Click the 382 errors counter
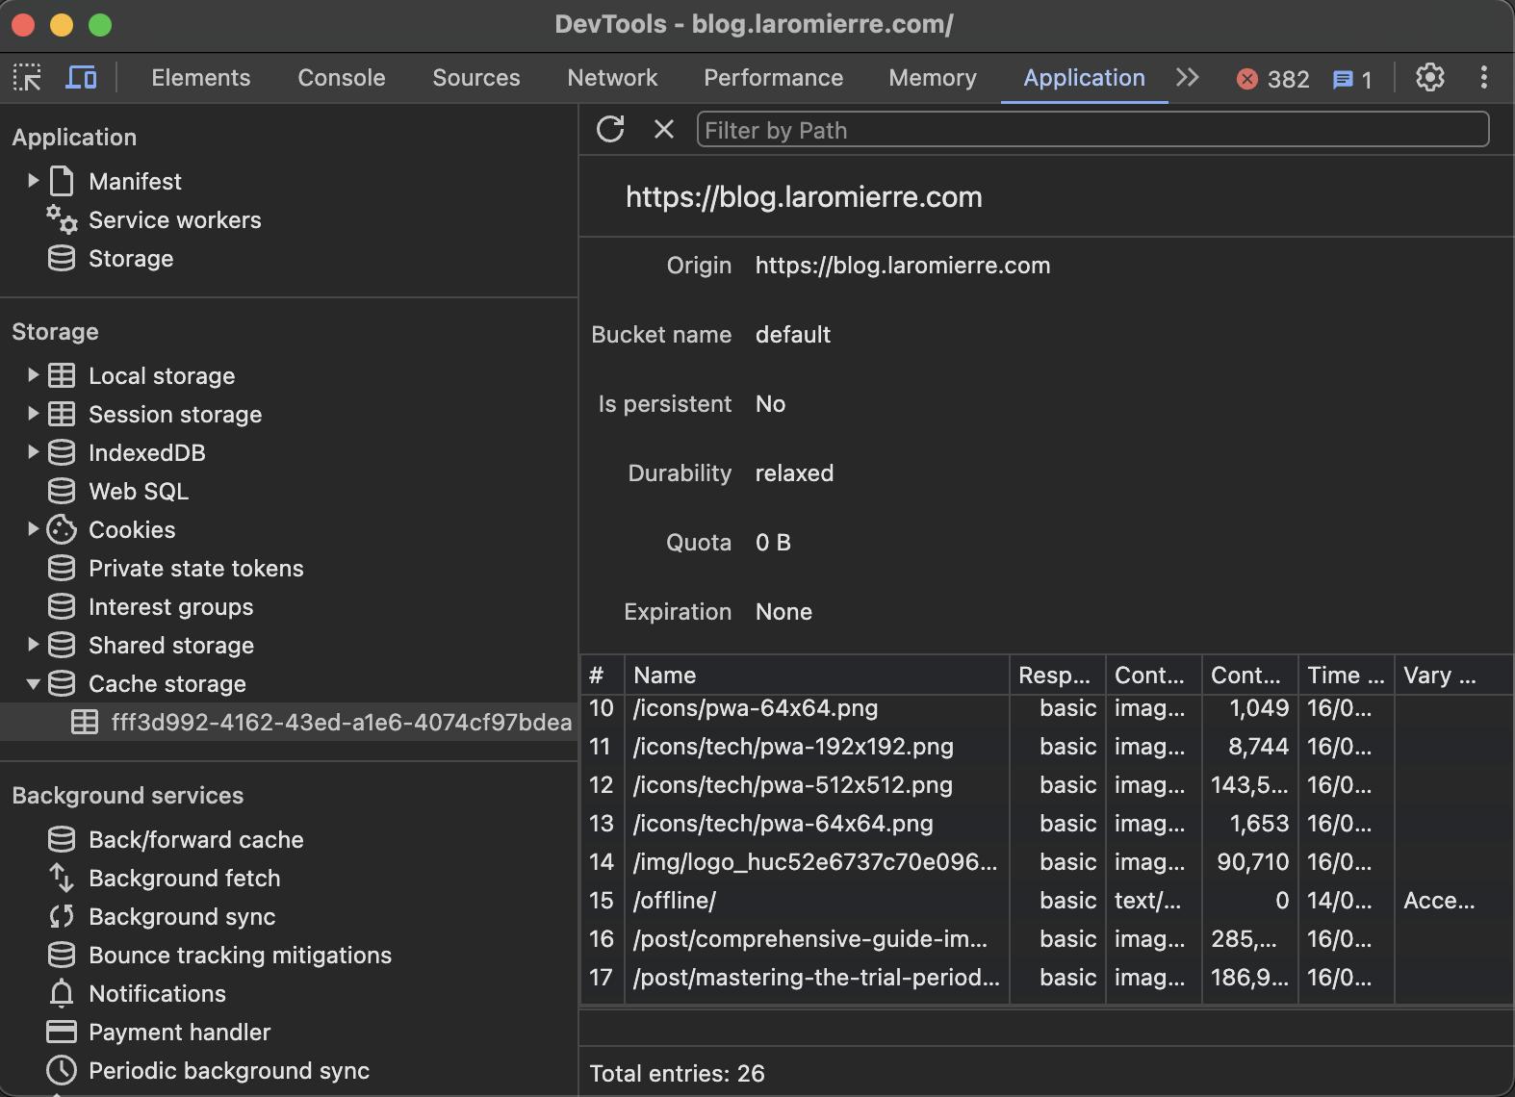Screen dimensions: 1515x1097 pos(1273,79)
